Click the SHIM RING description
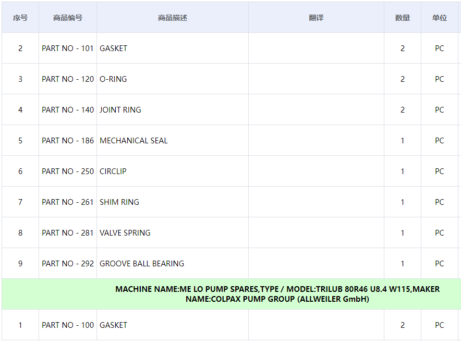The height and width of the screenshot is (344, 461). click(119, 202)
